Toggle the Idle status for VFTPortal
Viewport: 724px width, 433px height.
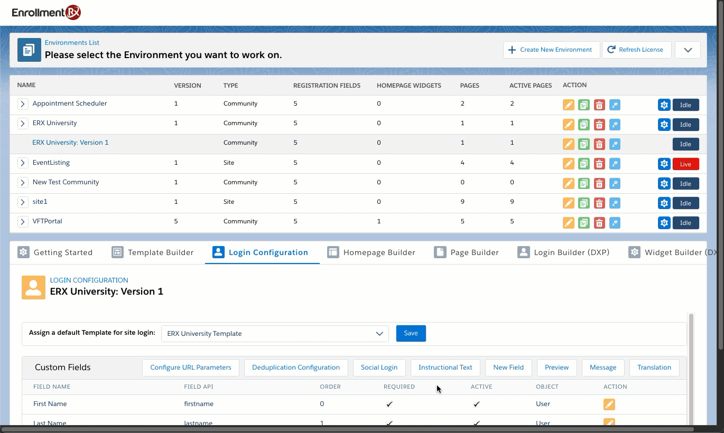point(685,223)
